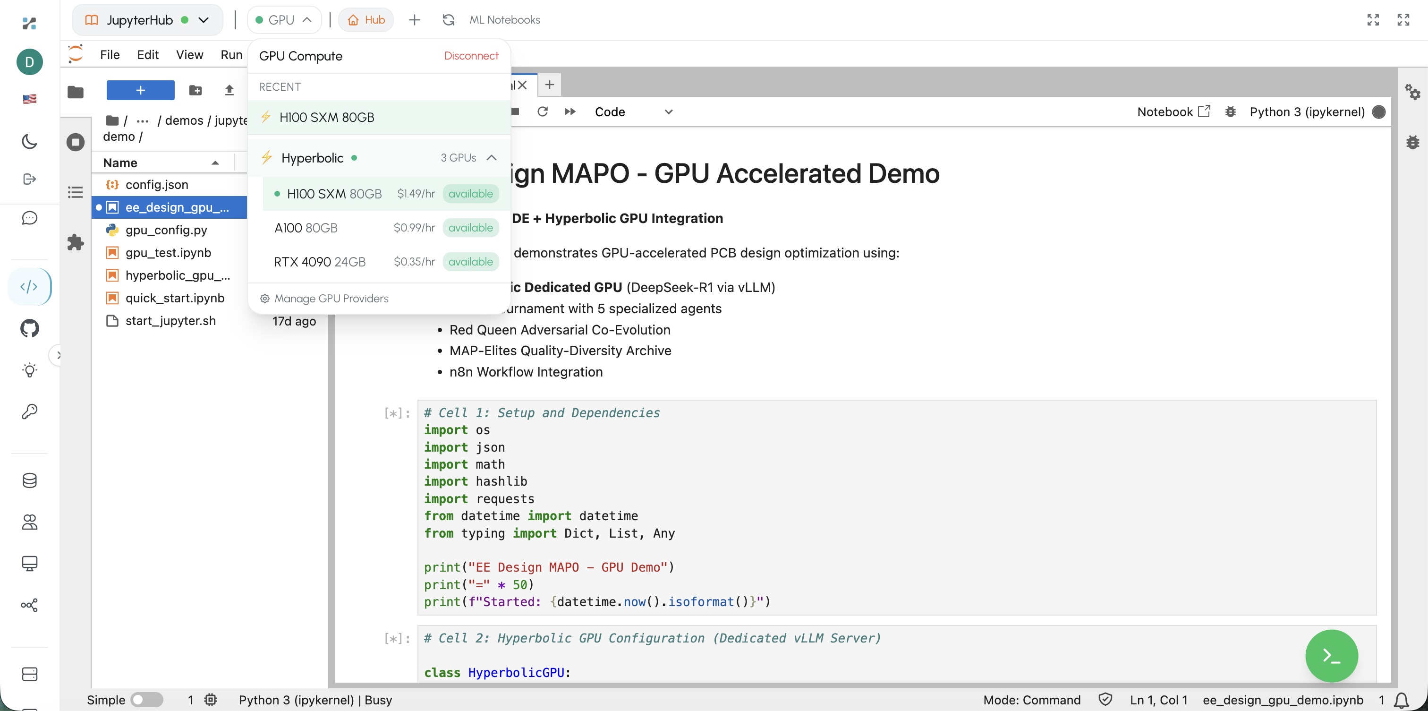Collapse the Hyperbolic GPU provider list
The width and height of the screenshot is (1428, 711).
pyautogui.click(x=491, y=157)
